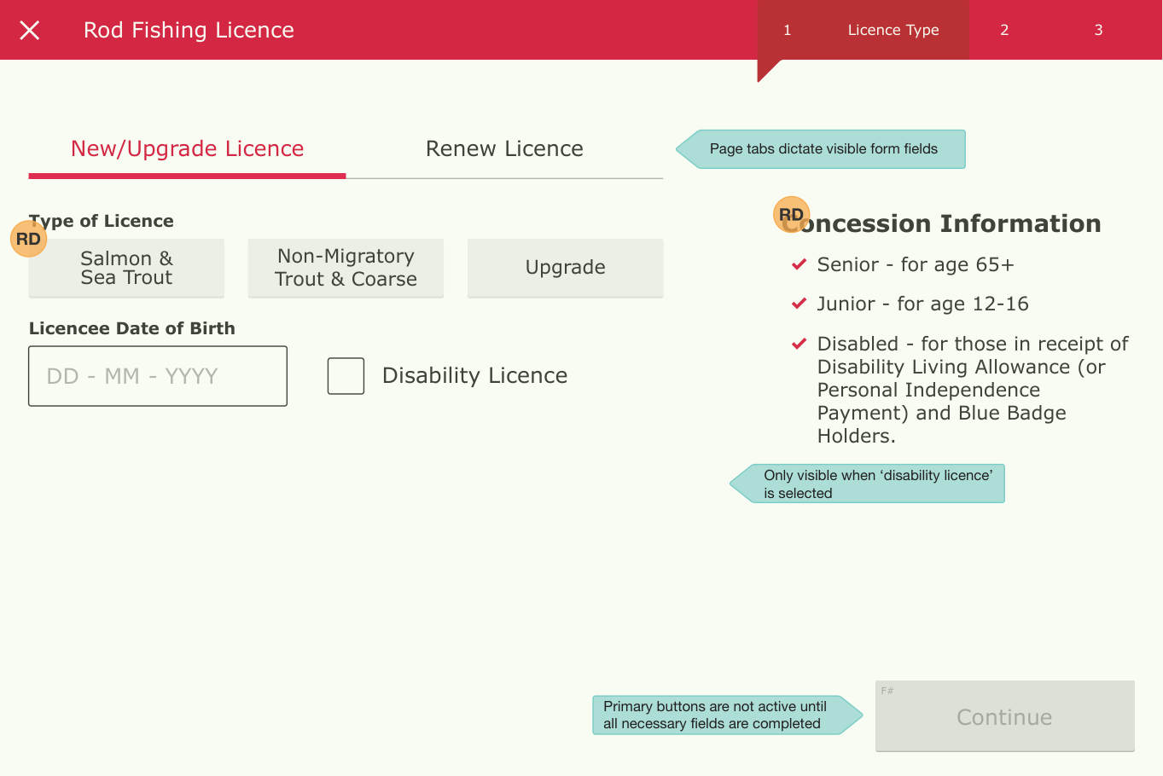Click the RD badge beside Type of Licence

coord(28,239)
